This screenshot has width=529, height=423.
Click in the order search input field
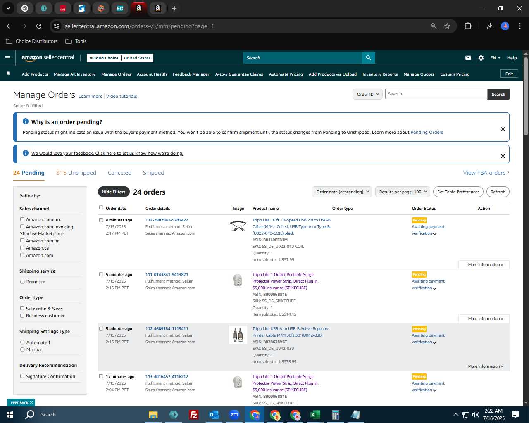pyautogui.click(x=436, y=94)
